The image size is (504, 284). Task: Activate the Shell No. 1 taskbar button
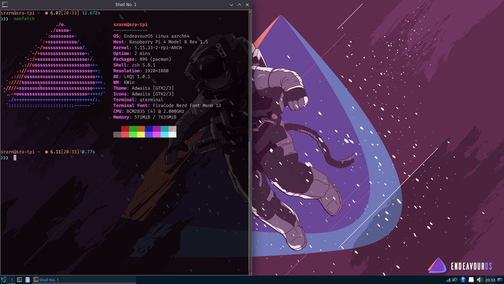pyautogui.click(x=84, y=280)
